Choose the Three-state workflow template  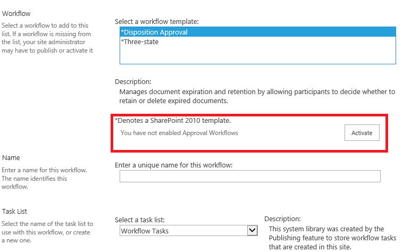click(x=258, y=42)
